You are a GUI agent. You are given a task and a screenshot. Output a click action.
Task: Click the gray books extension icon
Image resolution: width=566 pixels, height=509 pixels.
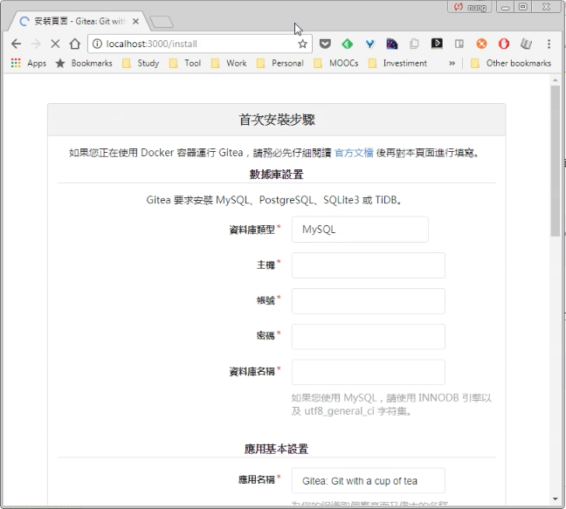coord(527,44)
